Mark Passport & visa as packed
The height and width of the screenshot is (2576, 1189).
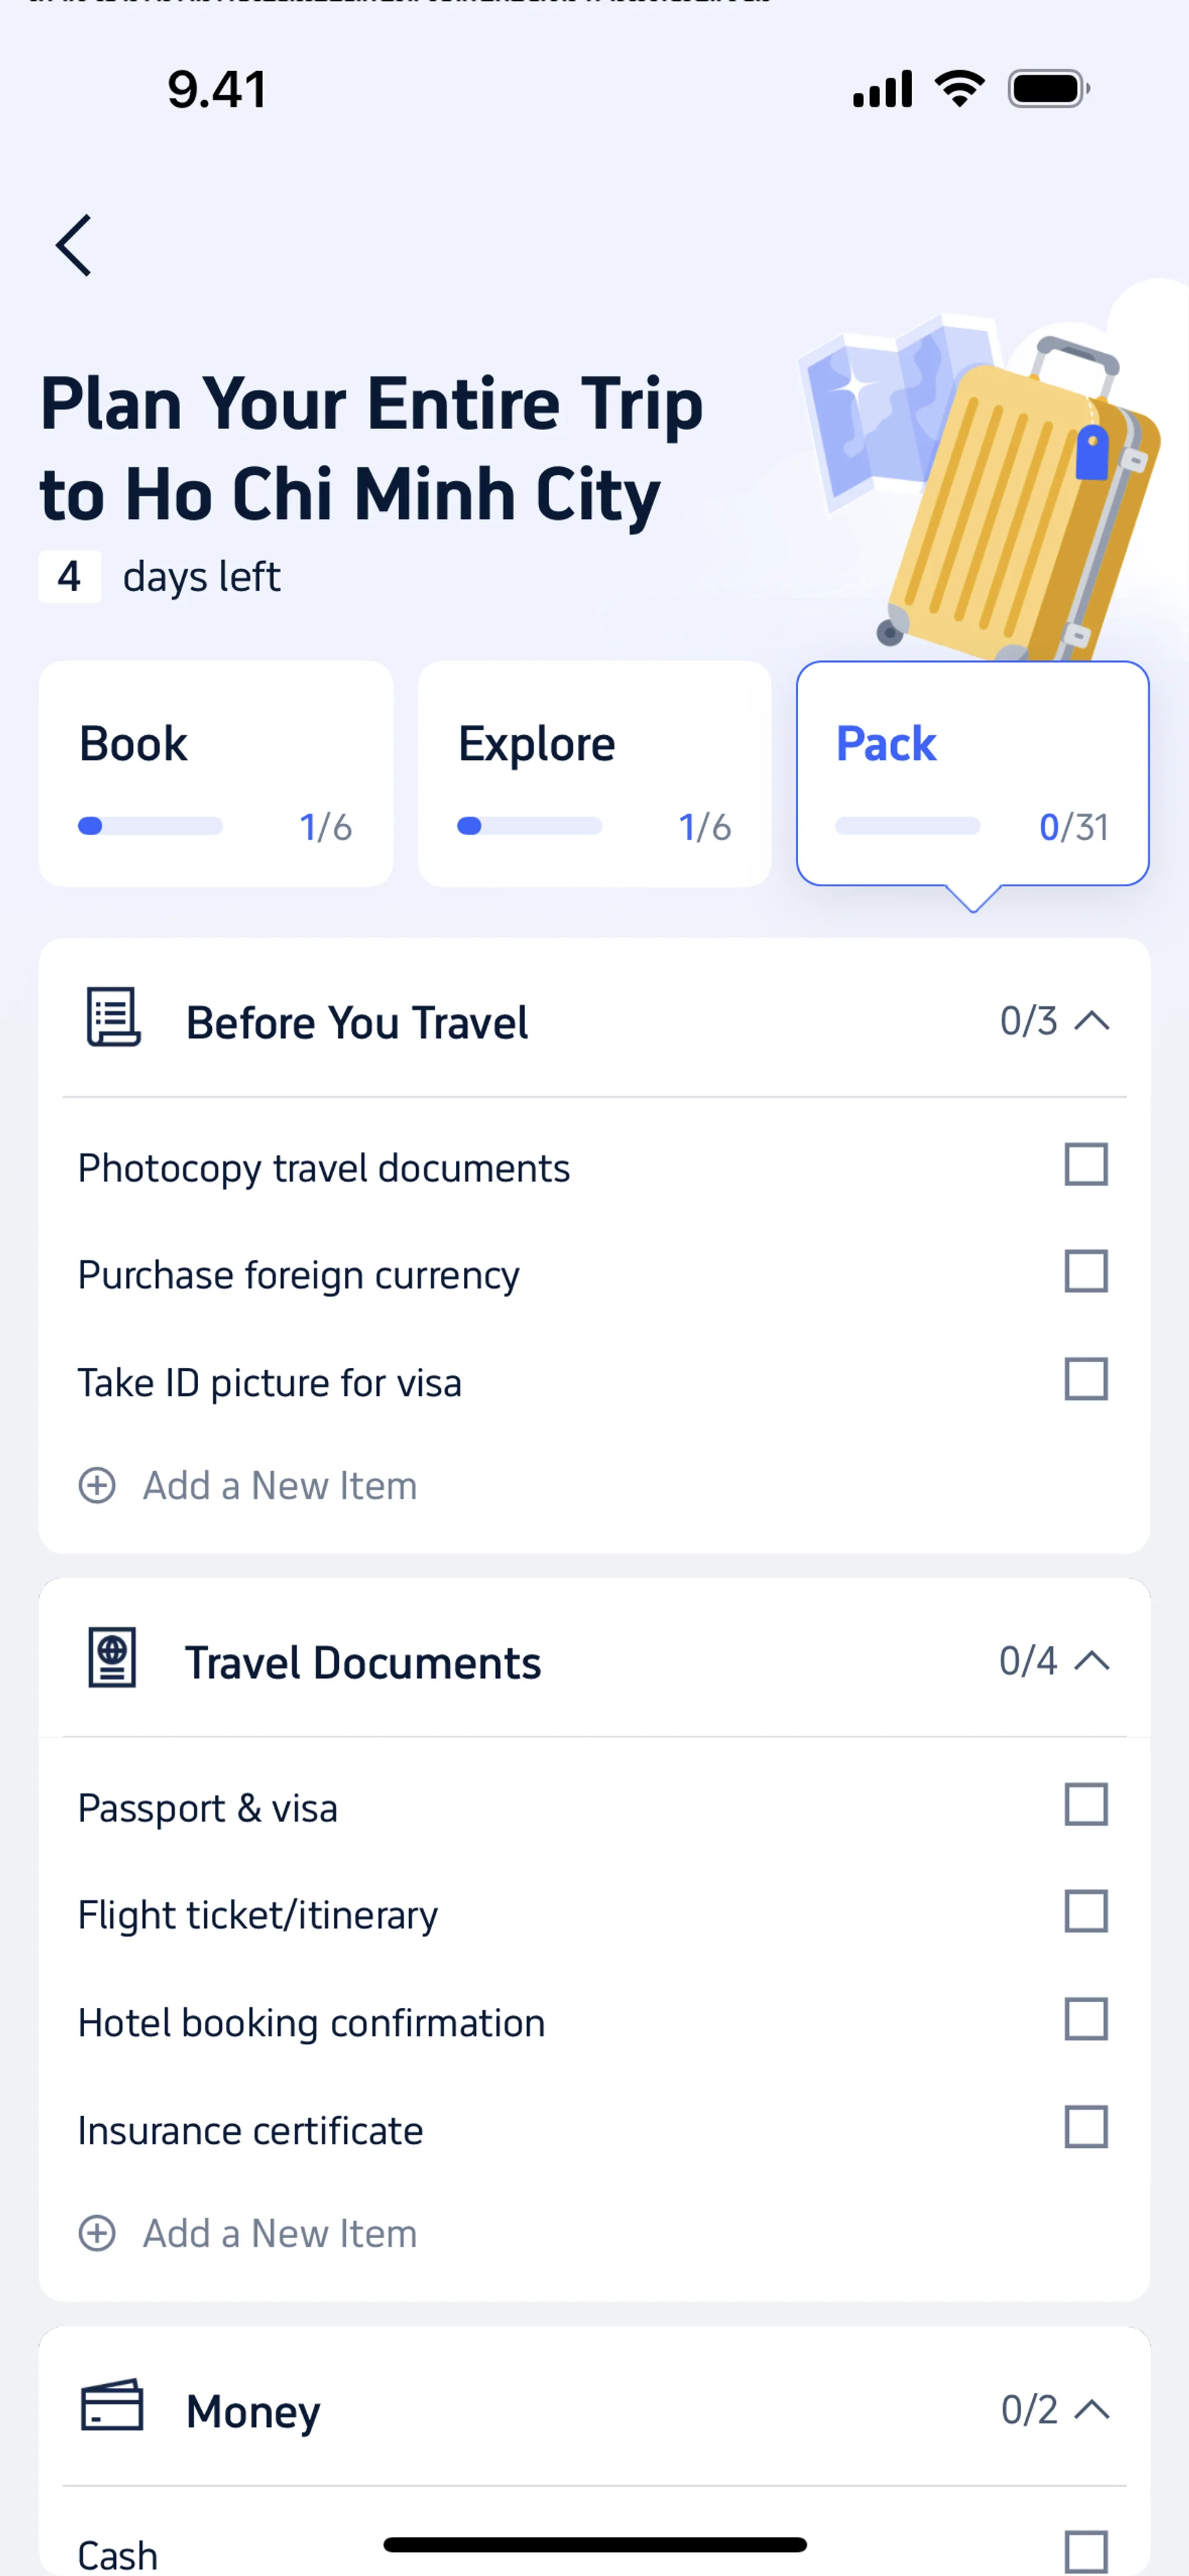point(1086,1805)
